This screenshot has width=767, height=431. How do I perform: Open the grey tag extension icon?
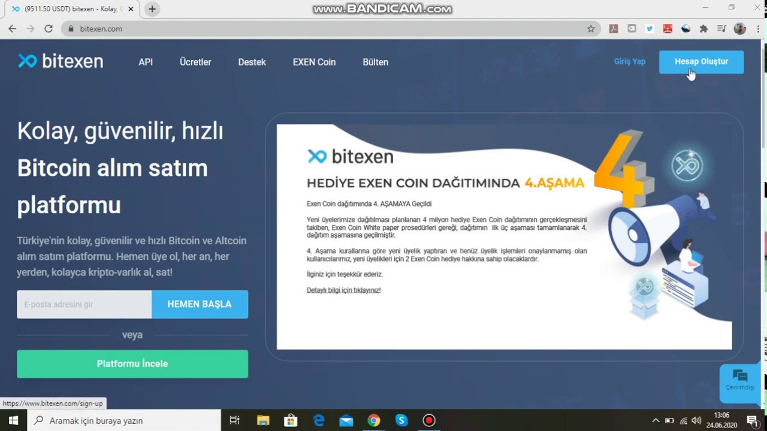pyautogui.click(x=632, y=28)
